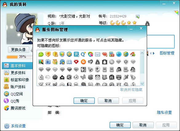Click scroll up arrow in icon list

click(142, 53)
